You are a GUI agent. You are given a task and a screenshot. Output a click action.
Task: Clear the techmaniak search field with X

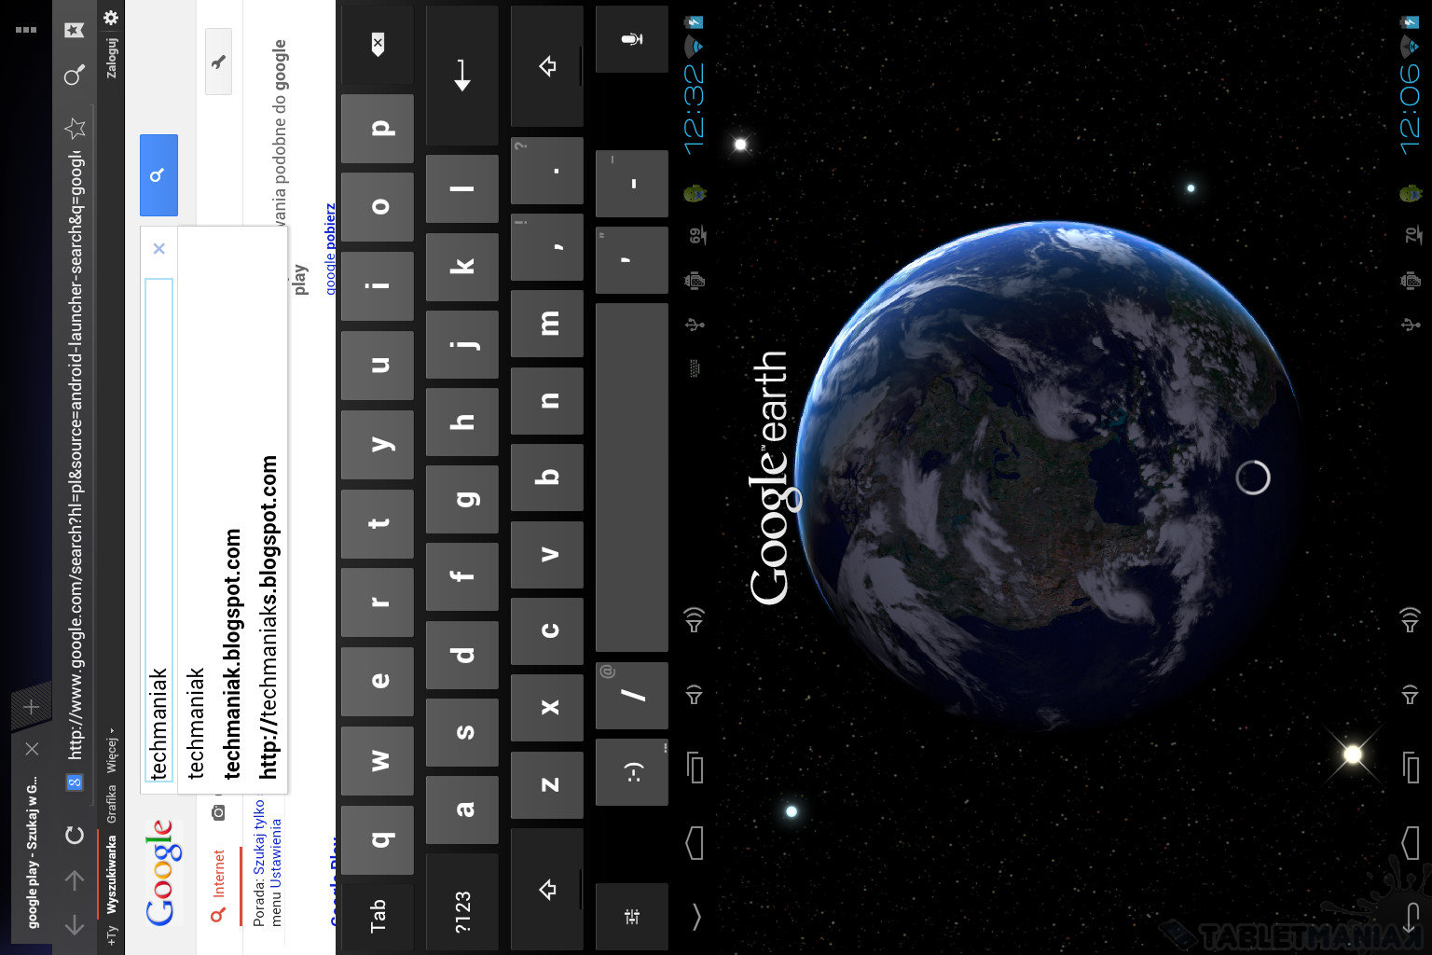point(158,248)
